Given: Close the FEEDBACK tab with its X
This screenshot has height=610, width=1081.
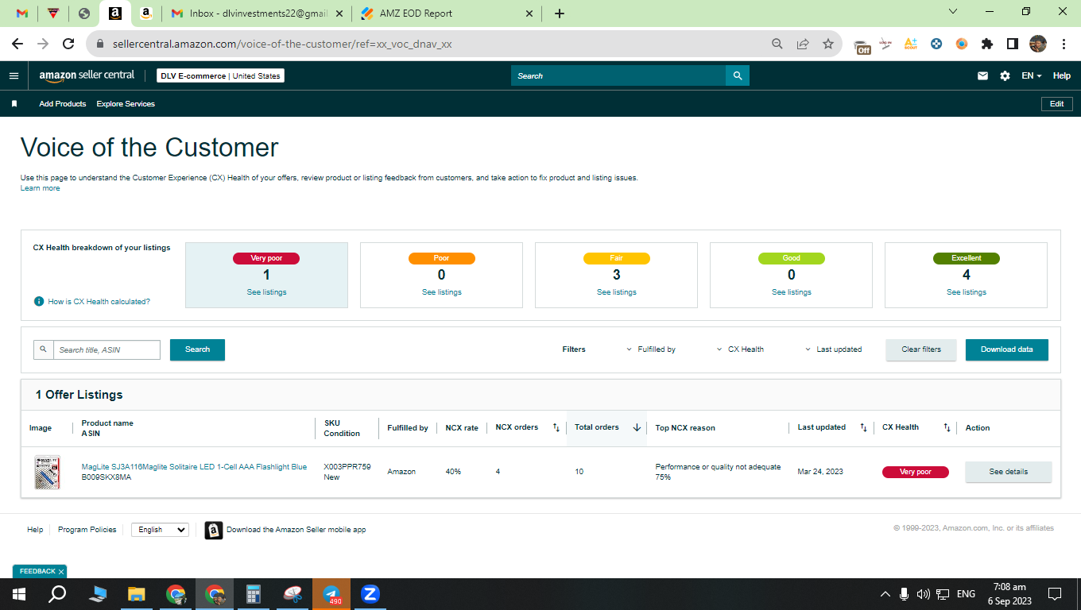Looking at the screenshot, I should (61, 572).
